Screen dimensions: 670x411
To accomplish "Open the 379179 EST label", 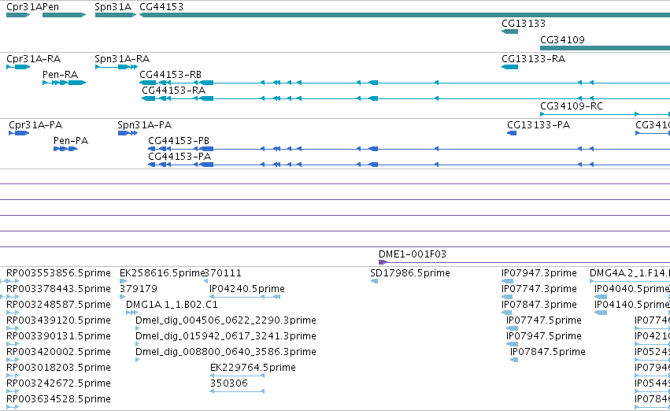I will tap(139, 289).
